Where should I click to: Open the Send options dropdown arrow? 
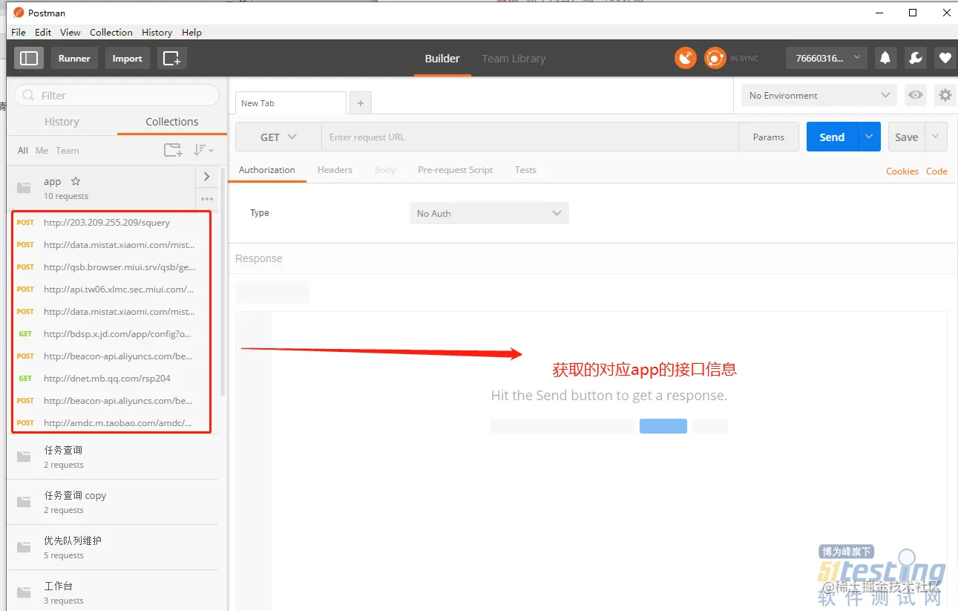click(870, 137)
